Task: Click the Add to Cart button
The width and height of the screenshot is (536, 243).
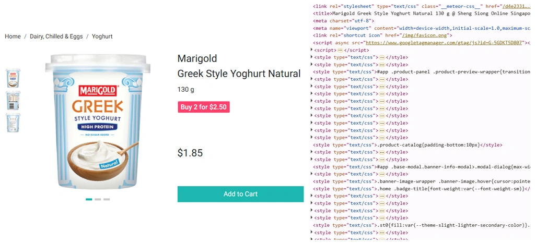Action: pyautogui.click(x=240, y=194)
